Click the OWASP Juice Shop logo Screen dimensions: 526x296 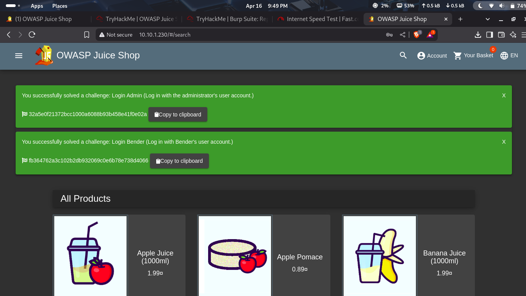coord(44,56)
